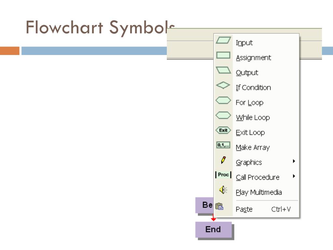Choose the Assignment menu entry text
Viewport: 333px width, 250px height.
point(253,58)
